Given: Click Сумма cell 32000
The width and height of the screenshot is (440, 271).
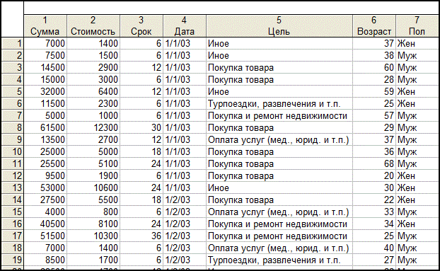Looking at the screenshot, I should coord(45,91).
